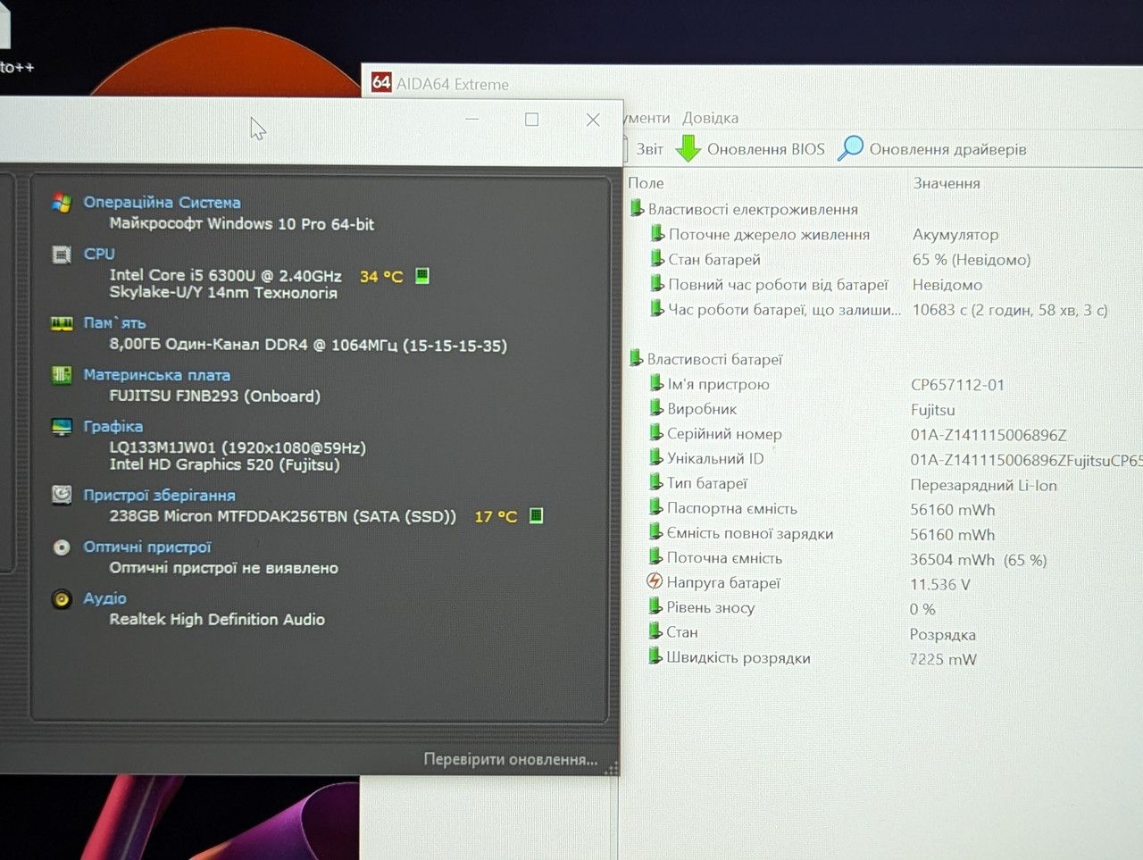Click the AIDA64 Extreme title bar icon
1143x860 pixels.
coord(381,82)
